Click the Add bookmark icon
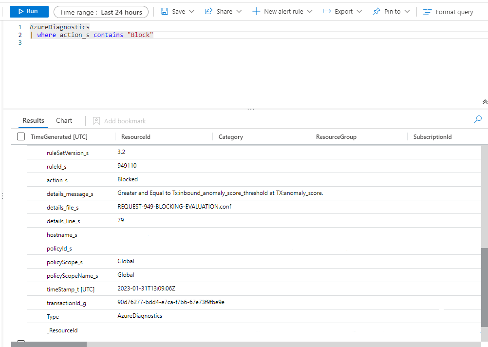Image resolution: width=488 pixels, height=347 pixels. tap(96, 121)
